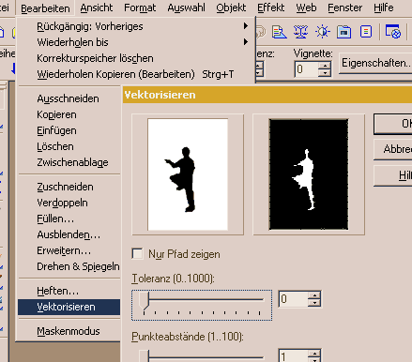Click the brightness and contrast sun icon
The width and height of the screenshot is (412, 362).
323,32
